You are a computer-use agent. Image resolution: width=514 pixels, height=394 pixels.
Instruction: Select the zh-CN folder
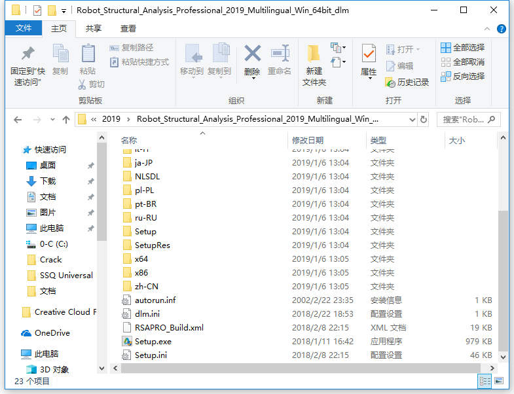140,287
